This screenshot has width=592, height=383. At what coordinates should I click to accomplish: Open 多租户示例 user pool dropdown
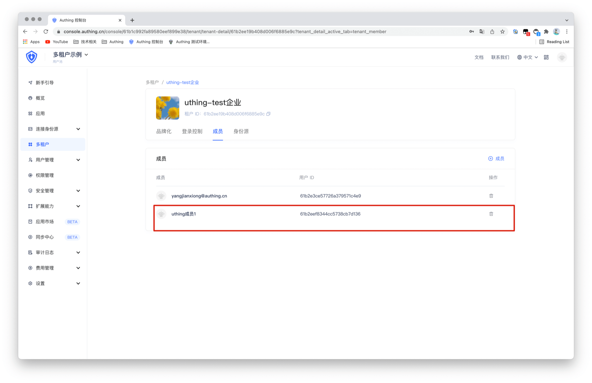pos(70,55)
